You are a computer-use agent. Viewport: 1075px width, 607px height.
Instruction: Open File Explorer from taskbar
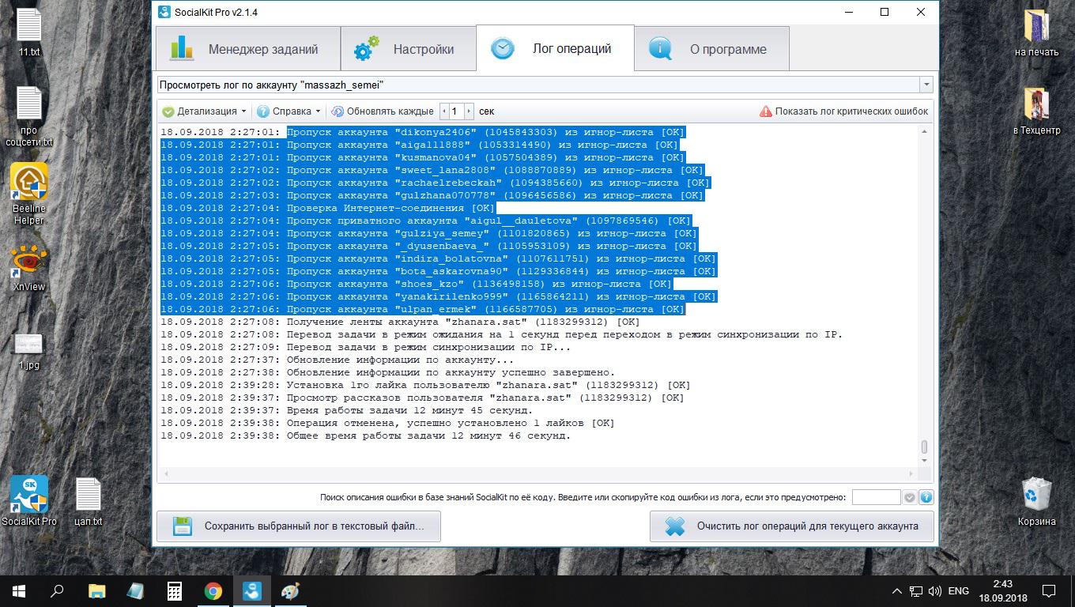(x=96, y=590)
